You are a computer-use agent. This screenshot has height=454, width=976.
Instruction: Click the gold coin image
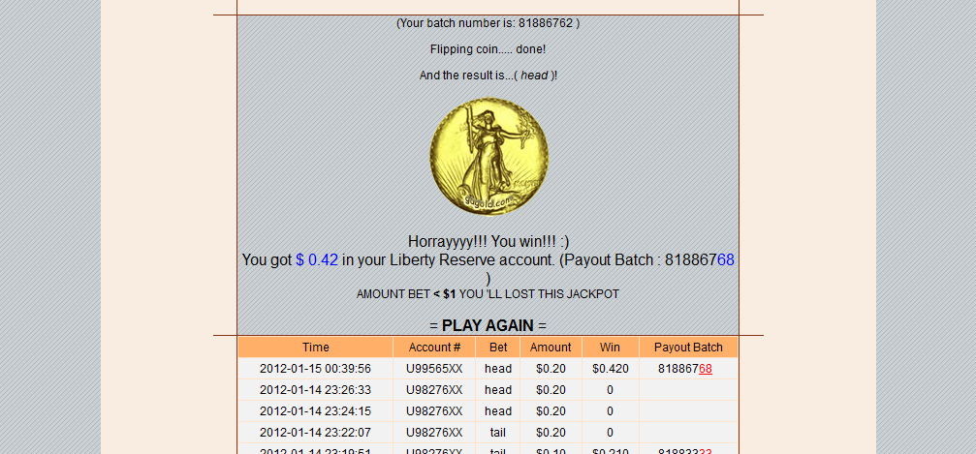pyautogui.click(x=488, y=157)
